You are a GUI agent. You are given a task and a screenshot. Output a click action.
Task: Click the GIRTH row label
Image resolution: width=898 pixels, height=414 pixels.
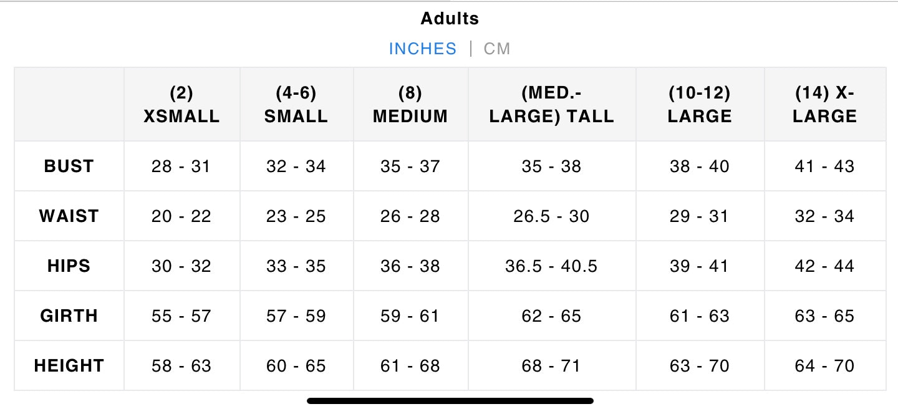69,316
